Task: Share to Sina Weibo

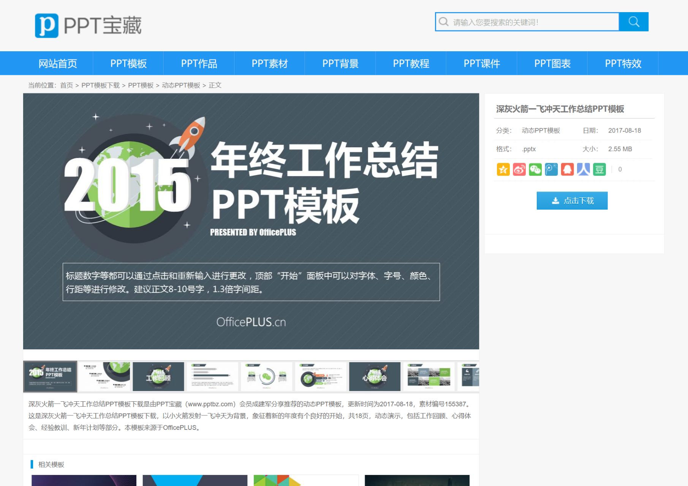Action: [519, 169]
